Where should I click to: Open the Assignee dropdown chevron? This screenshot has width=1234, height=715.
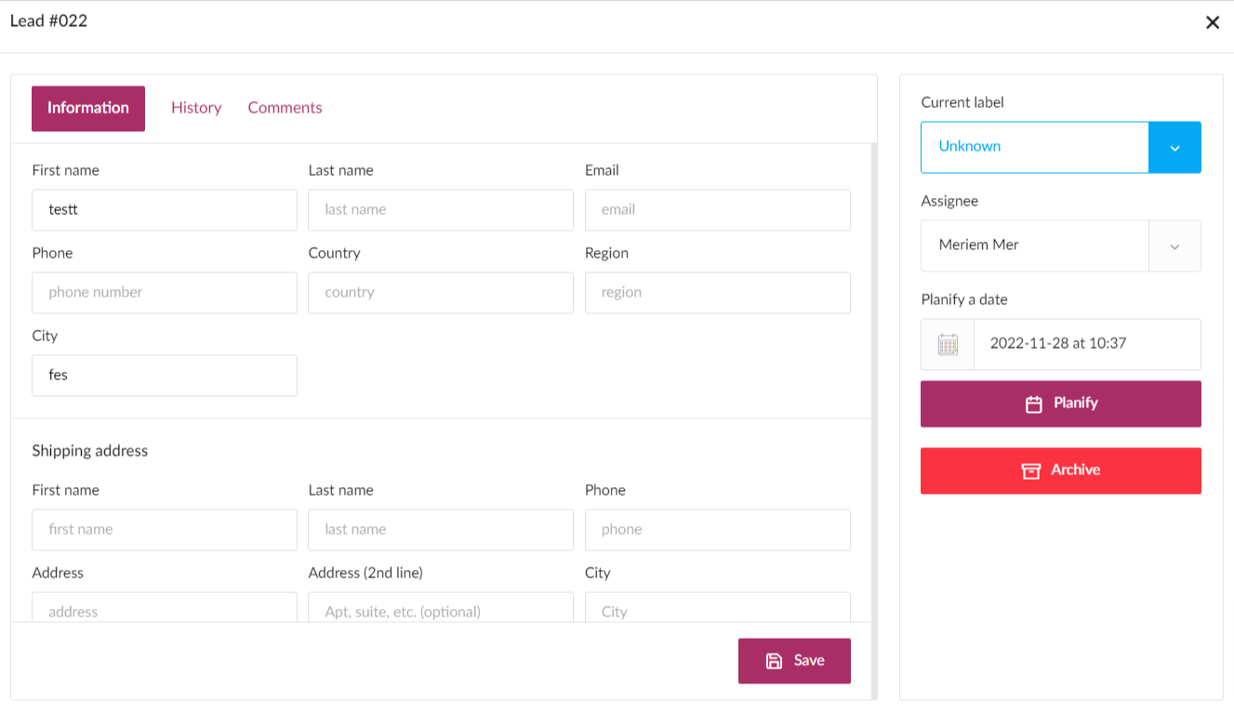[x=1174, y=246]
